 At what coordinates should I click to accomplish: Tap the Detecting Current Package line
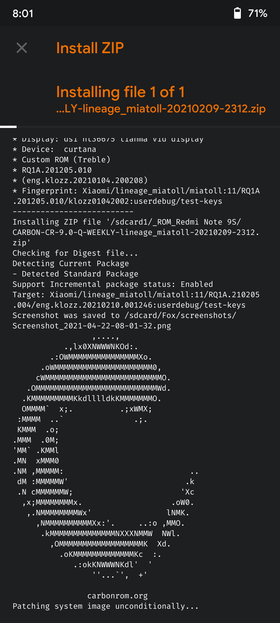[71, 263]
